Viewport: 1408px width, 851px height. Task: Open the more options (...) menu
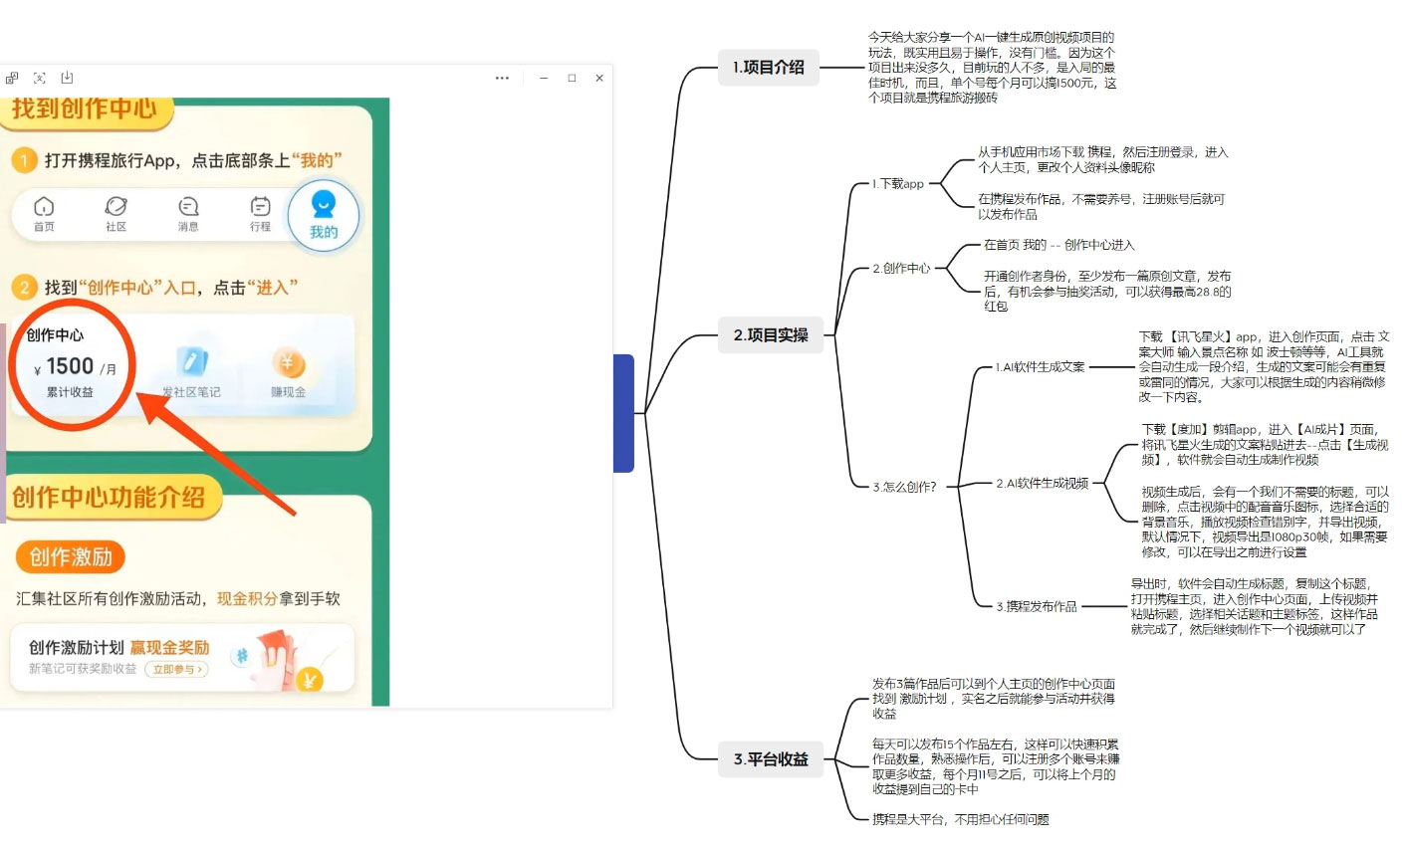pos(502,77)
